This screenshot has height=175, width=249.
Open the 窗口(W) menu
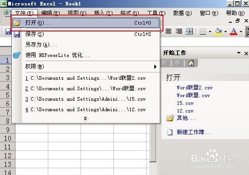click(209, 13)
